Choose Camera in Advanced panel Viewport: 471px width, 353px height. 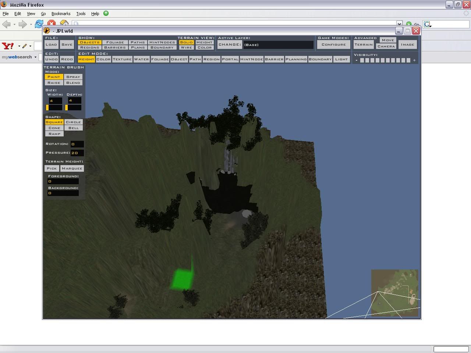point(386,46)
